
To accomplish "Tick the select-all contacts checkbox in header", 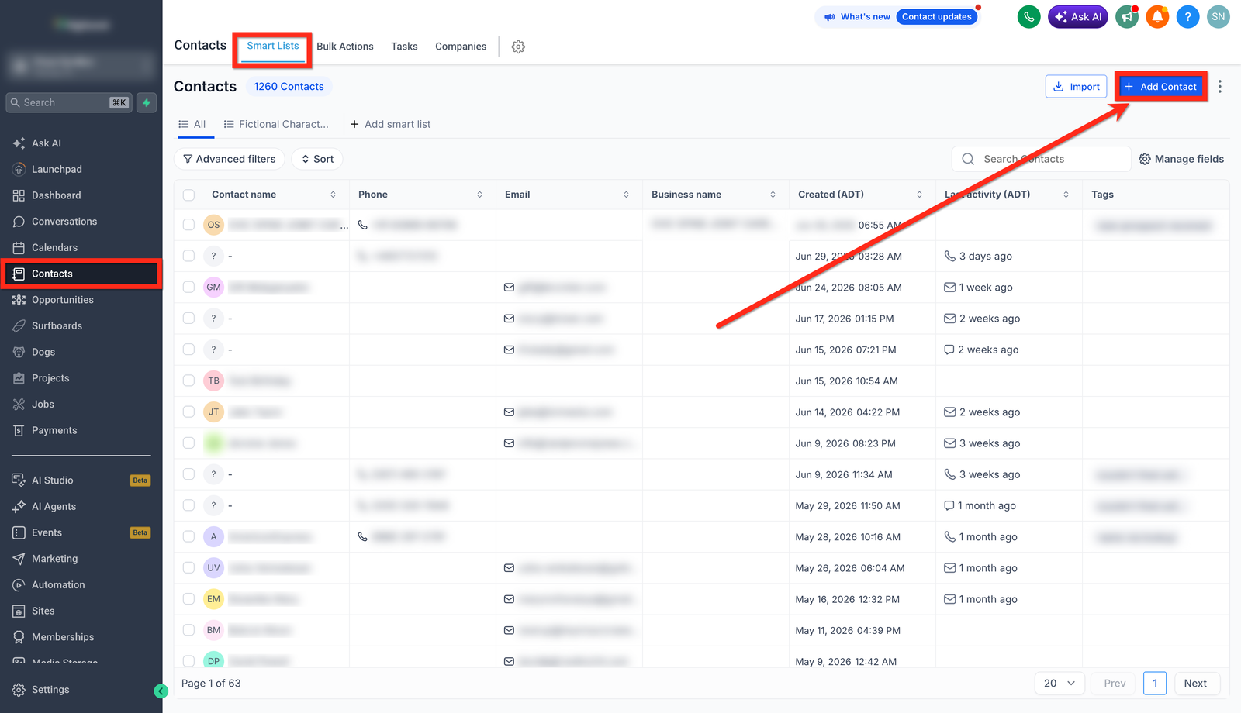I will [188, 195].
